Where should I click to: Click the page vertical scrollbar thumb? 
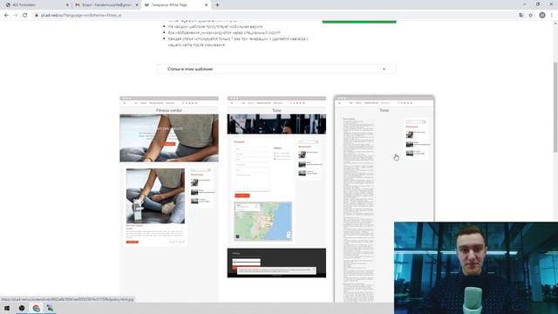(555, 106)
